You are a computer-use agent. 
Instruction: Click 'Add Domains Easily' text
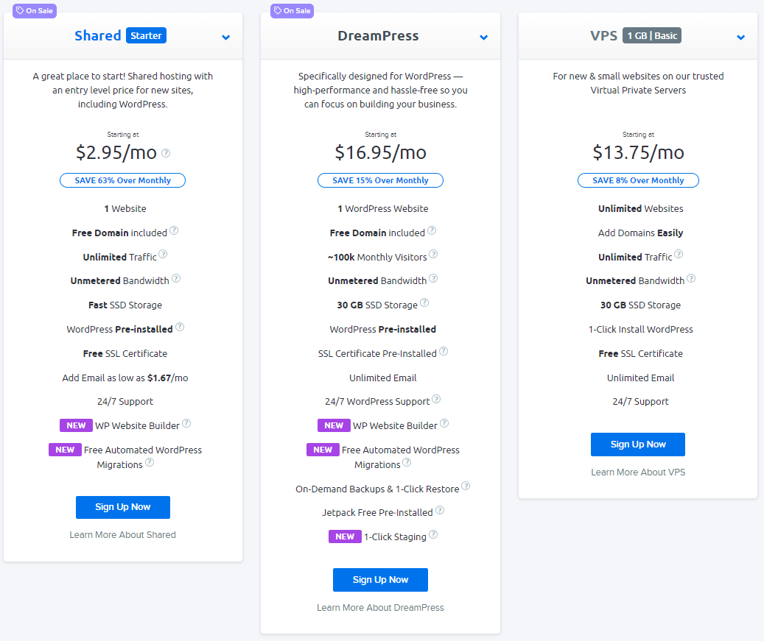pyautogui.click(x=641, y=233)
